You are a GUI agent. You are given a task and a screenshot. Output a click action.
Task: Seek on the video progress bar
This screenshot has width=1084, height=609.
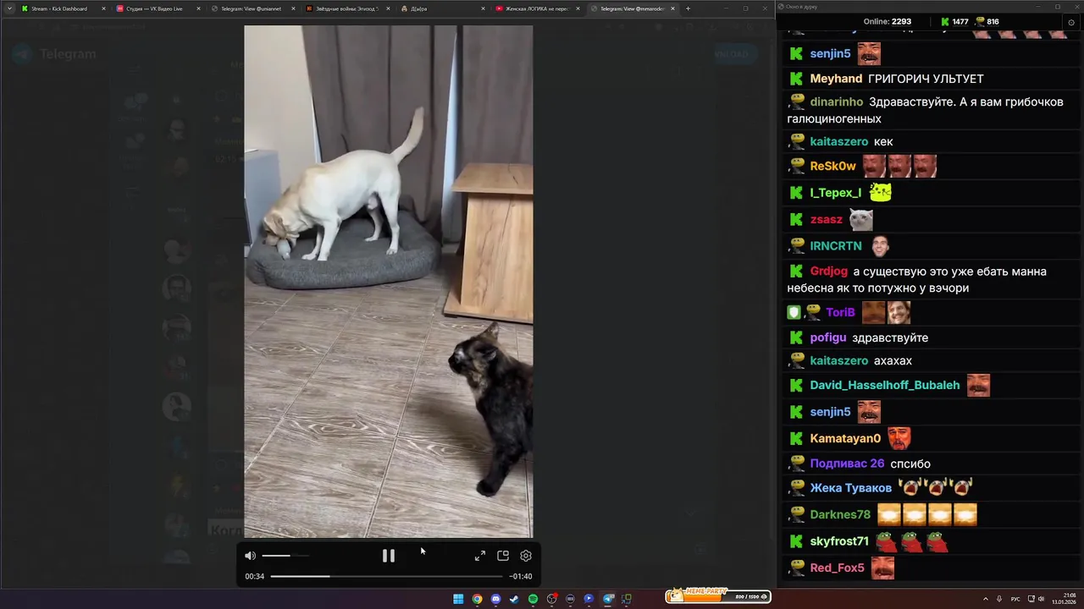pyautogui.click(x=386, y=576)
